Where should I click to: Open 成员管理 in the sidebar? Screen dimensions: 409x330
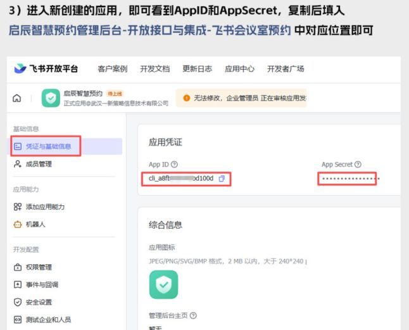39,164
